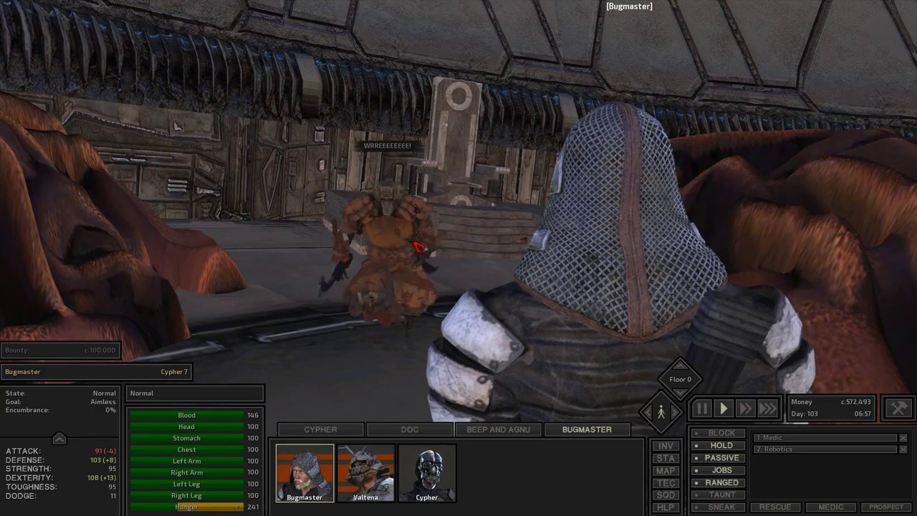The height and width of the screenshot is (516, 917).
Task: Toggle PASSIVE mode
Action: 718,458
